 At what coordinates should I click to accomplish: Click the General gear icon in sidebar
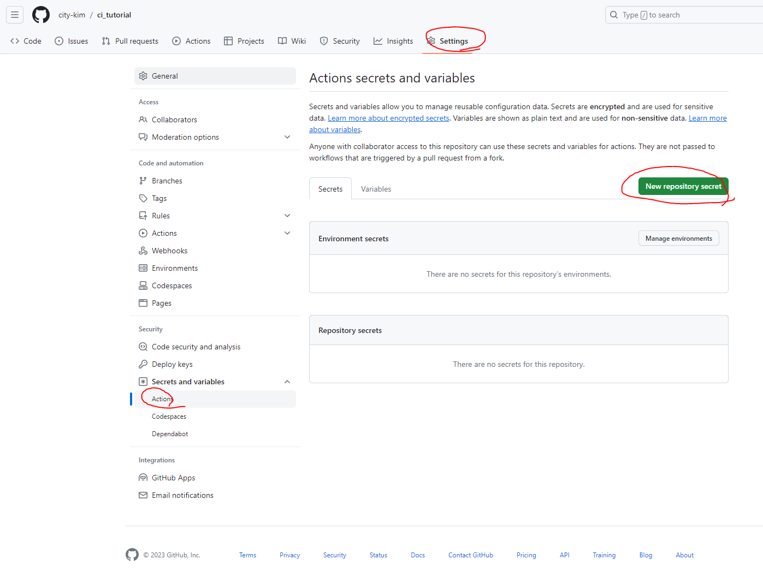143,76
